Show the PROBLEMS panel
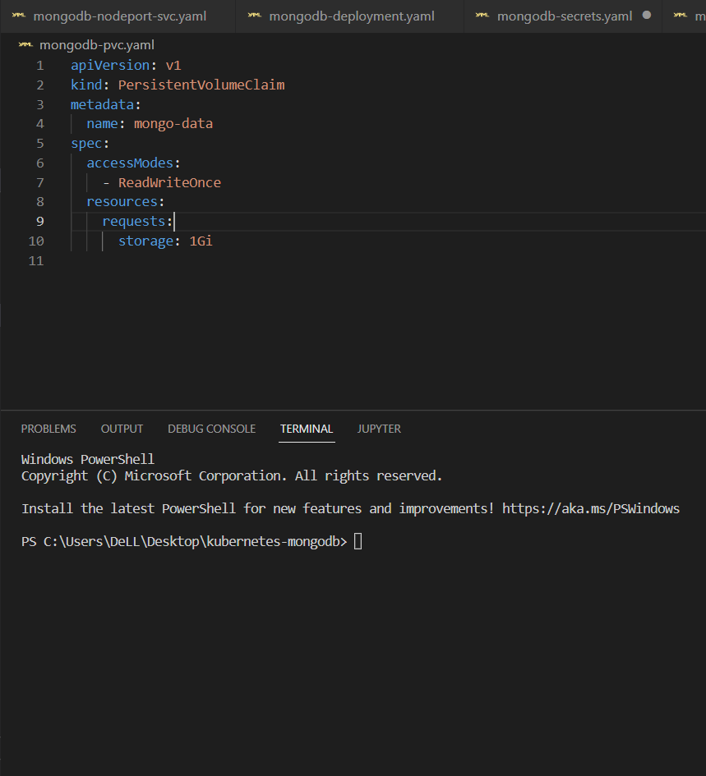 click(48, 429)
